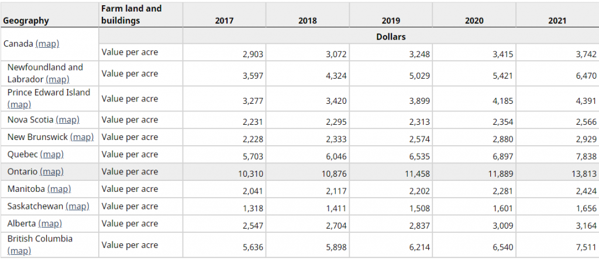Select Alberta 2020 value 3,009
Image resolution: width=599 pixels, height=259 pixels.
click(x=502, y=226)
